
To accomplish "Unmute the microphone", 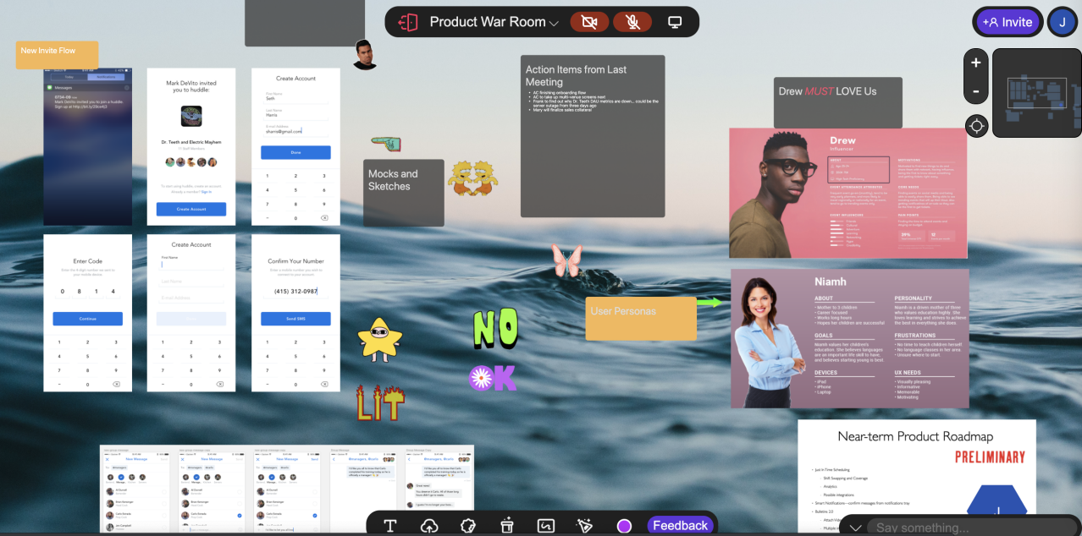I will click(x=632, y=22).
